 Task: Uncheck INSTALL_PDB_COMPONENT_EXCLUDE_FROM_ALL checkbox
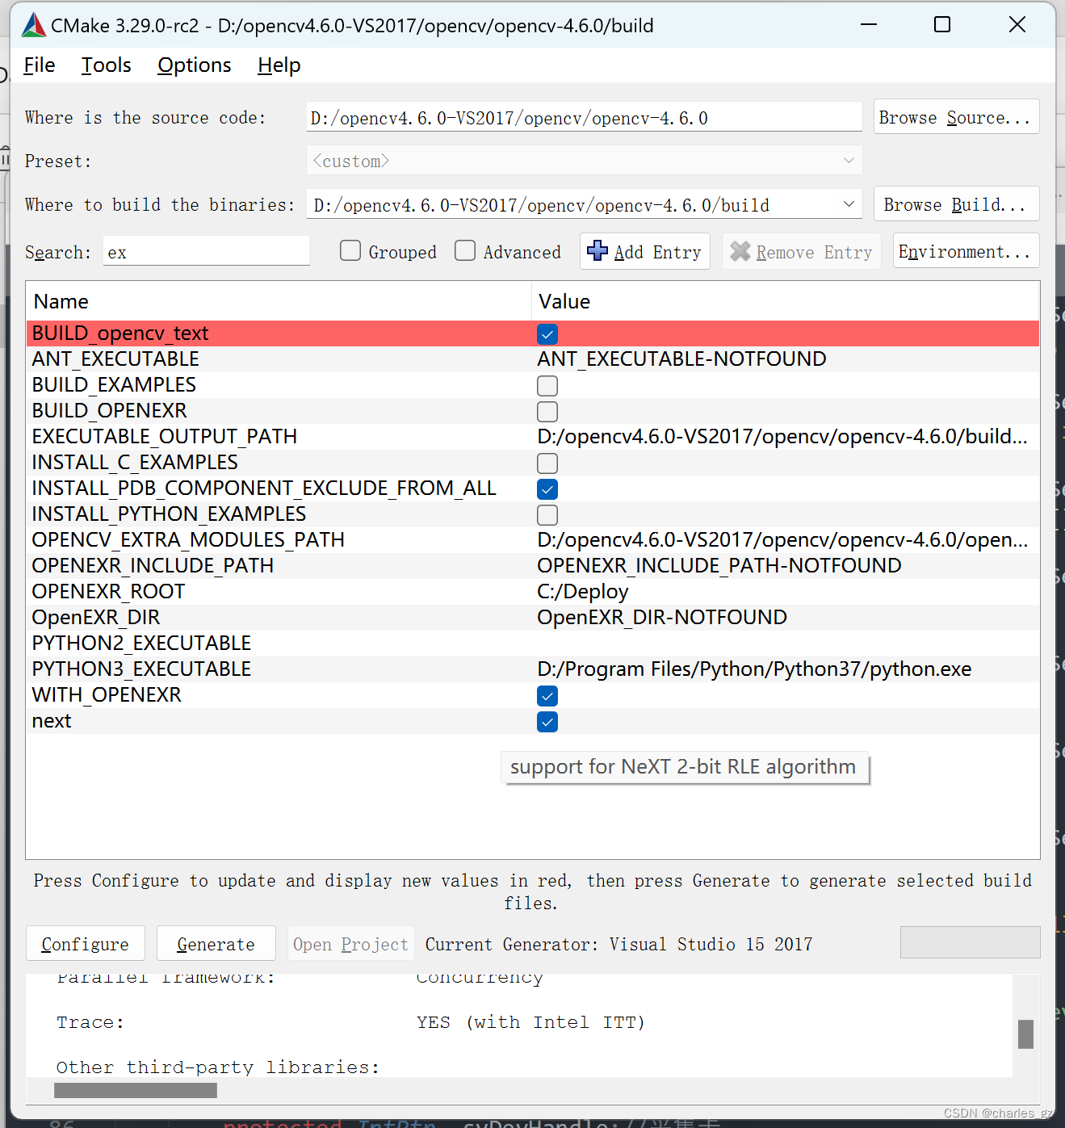(x=547, y=489)
